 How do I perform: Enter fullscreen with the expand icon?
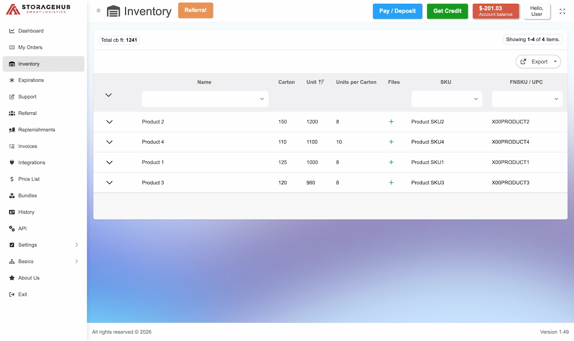pyautogui.click(x=562, y=11)
